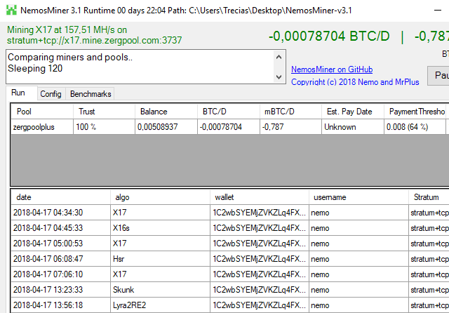Click the Skunk algo cell

coord(160,290)
